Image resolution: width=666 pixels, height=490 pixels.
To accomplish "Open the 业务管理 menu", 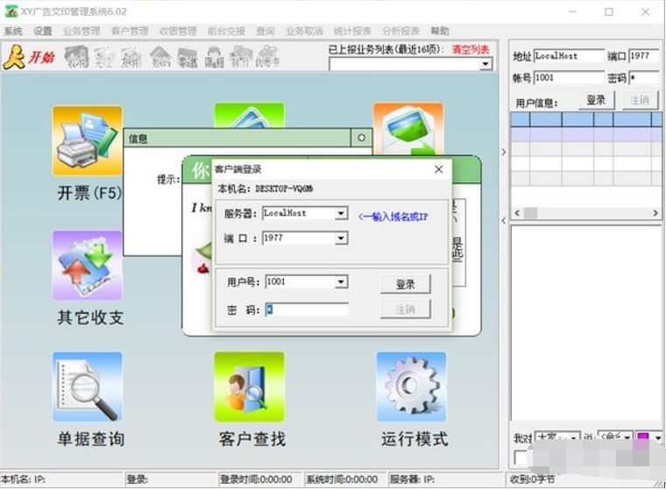I will click(81, 31).
